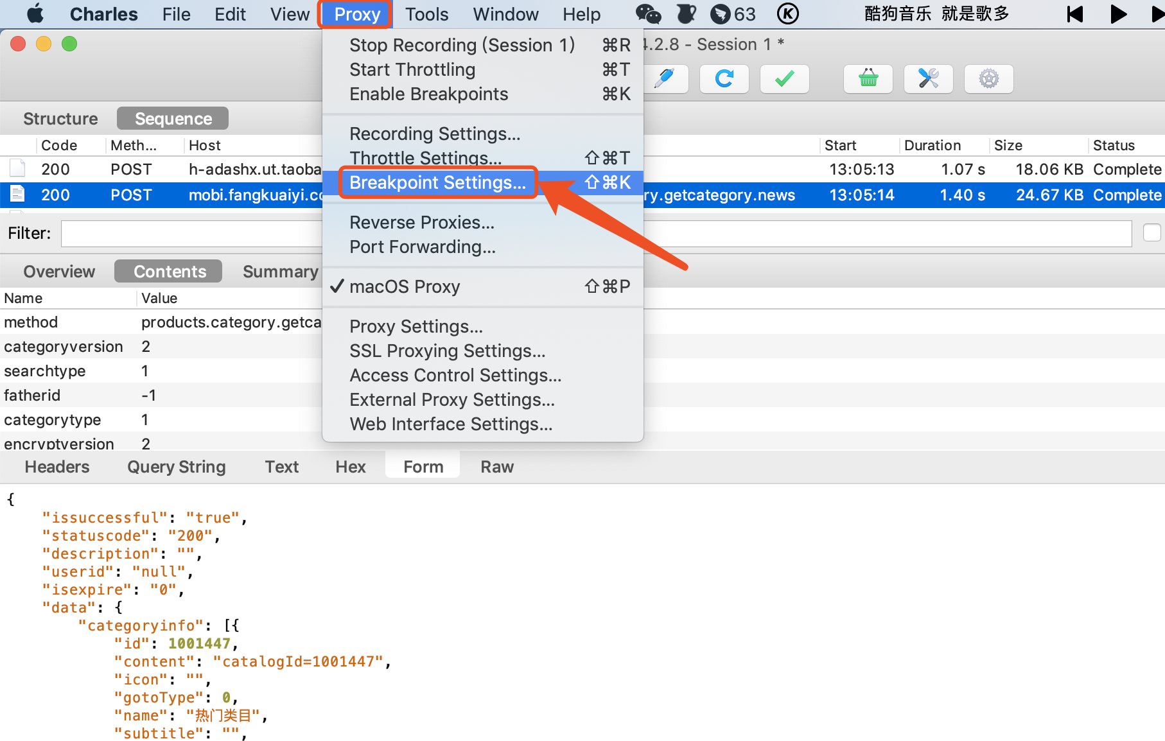Switch to the Form tab
Image resolution: width=1165 pixels, height=741 pixels.
coord(423,467)
